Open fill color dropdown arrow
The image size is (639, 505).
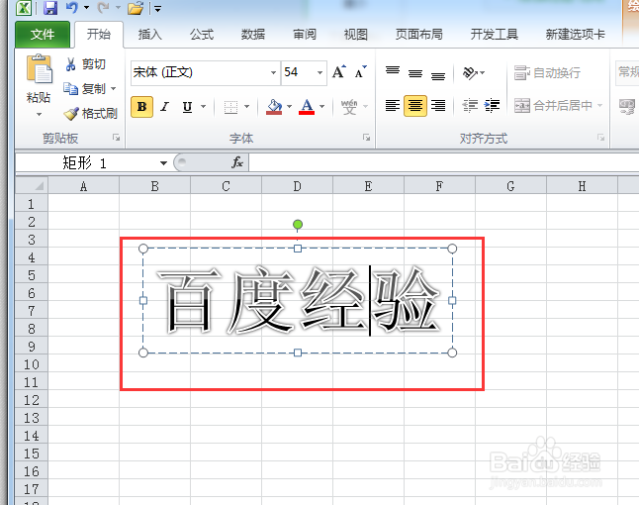pos(290,107)
